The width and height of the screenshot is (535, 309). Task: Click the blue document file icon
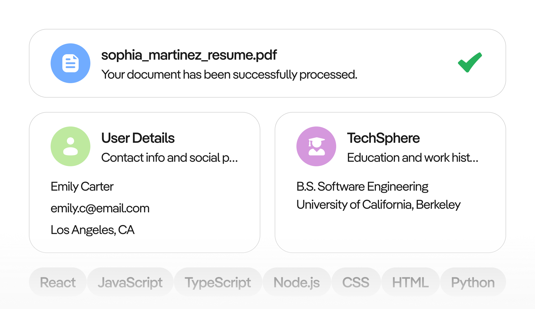pyautogui.click(x=70, y=63)
